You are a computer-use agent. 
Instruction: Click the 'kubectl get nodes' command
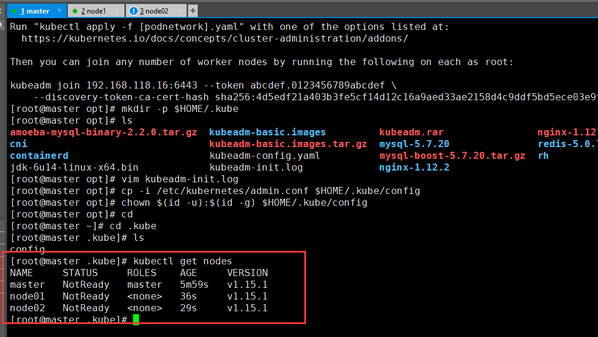[182, 261]
